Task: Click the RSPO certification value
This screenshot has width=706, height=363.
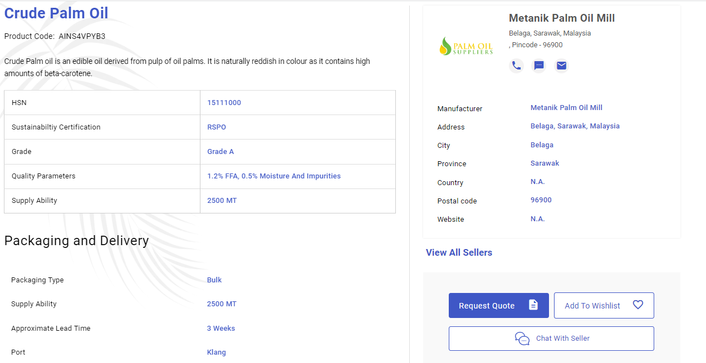Action: click(x=217, y=127)
